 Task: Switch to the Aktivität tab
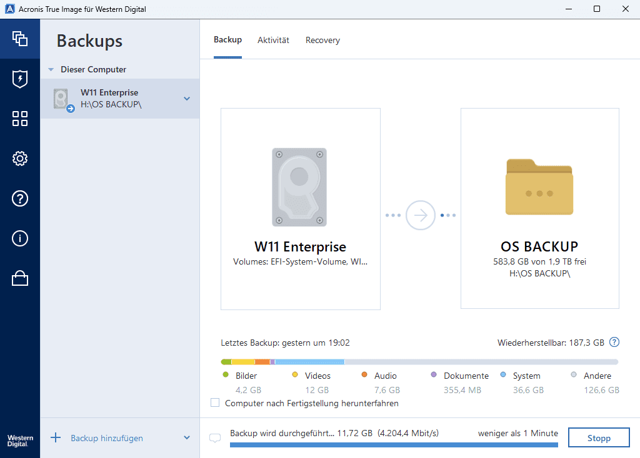tap(273, 41)
